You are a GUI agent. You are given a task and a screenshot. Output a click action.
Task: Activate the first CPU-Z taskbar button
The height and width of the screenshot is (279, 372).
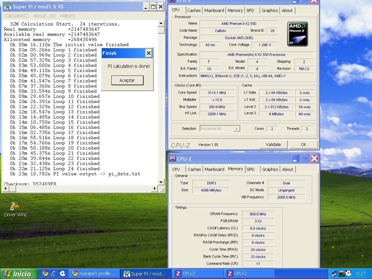pos(197,274)
